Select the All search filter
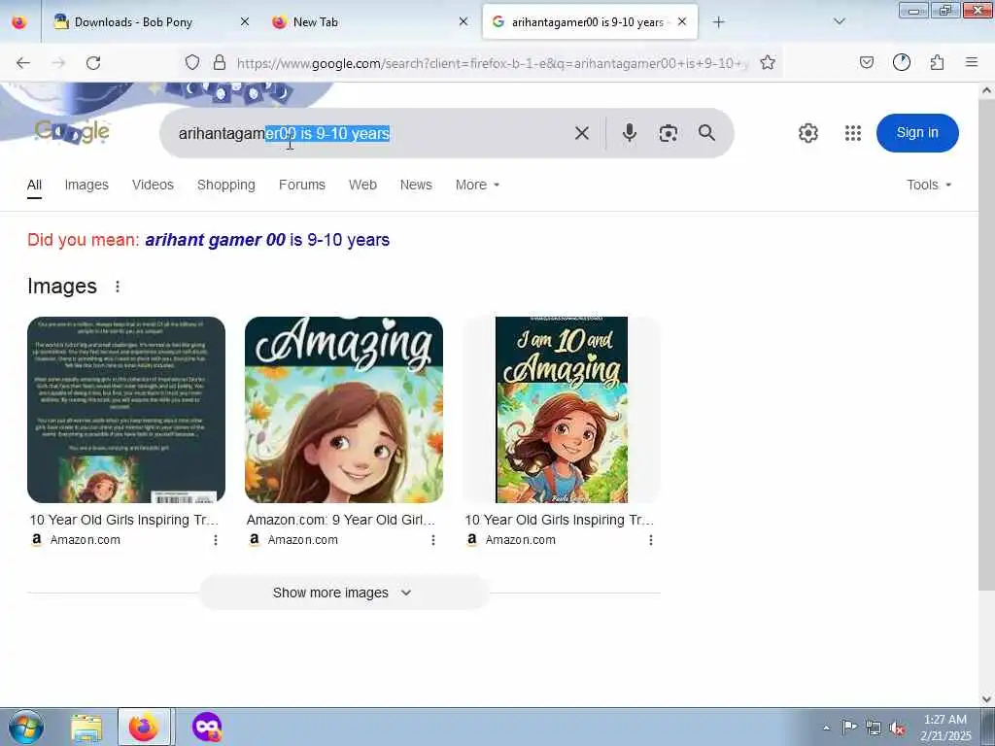 click(34, 185)
